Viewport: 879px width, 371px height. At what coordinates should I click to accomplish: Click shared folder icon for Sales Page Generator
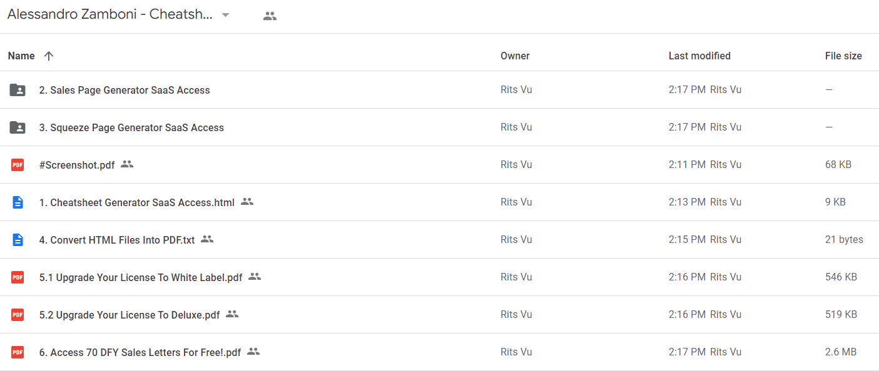(18, 90)
